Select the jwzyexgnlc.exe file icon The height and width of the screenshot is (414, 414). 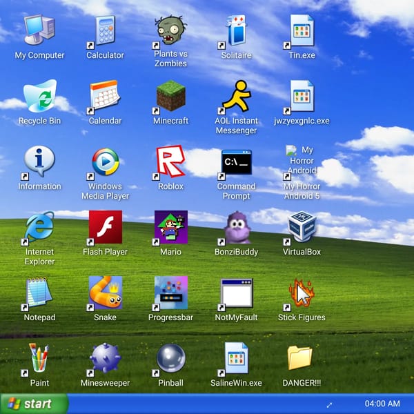point(302,95)
